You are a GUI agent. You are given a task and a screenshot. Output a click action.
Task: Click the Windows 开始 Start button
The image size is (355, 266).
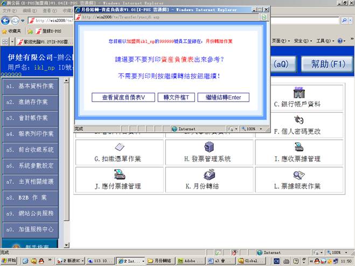point(9,261)
